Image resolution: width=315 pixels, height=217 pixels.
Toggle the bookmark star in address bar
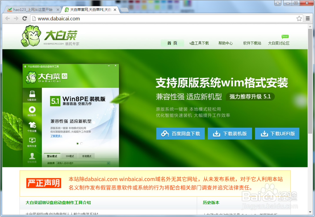click(x=299, y=19)
